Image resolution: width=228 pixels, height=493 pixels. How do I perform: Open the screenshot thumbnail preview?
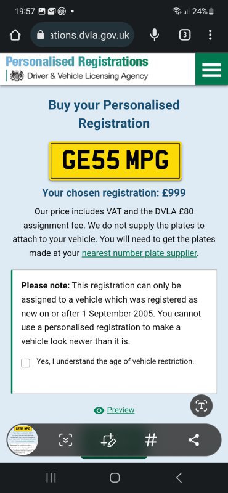22,440
